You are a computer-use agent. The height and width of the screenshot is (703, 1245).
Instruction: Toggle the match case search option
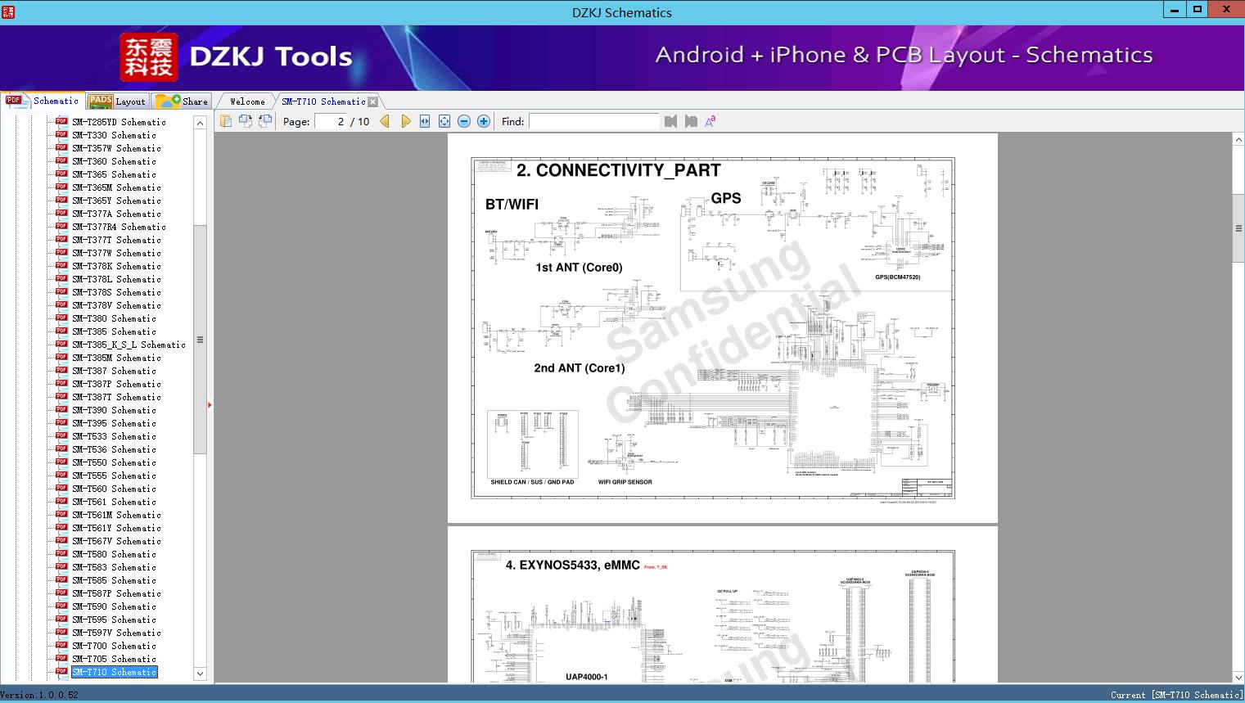(x=710, y=121)
